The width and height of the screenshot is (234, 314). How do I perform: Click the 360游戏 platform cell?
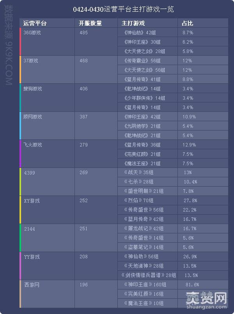32,33
